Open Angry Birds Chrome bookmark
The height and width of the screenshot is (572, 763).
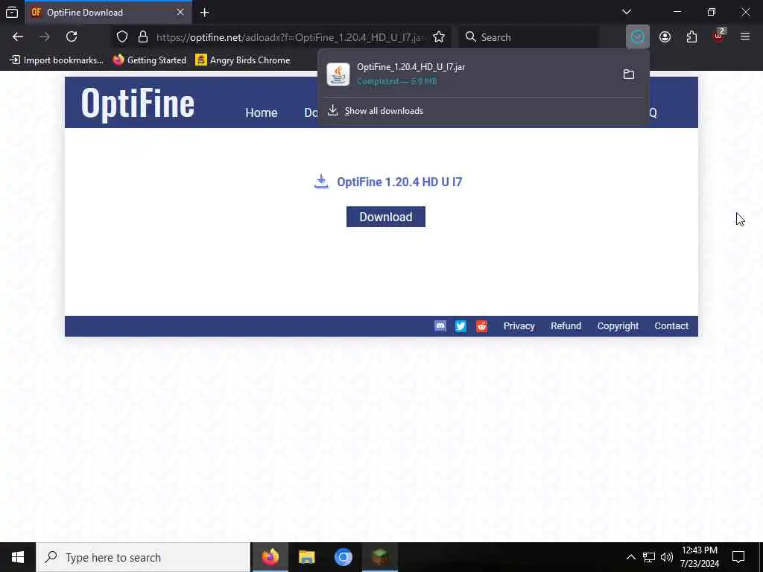(243, 60)
